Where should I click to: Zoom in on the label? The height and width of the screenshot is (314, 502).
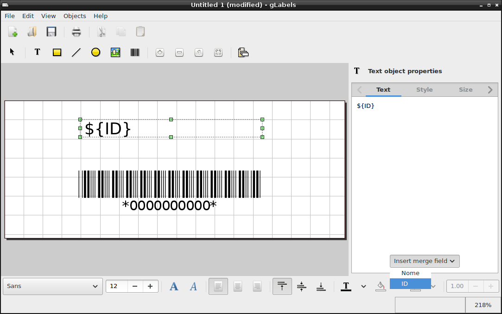(160, 52)
